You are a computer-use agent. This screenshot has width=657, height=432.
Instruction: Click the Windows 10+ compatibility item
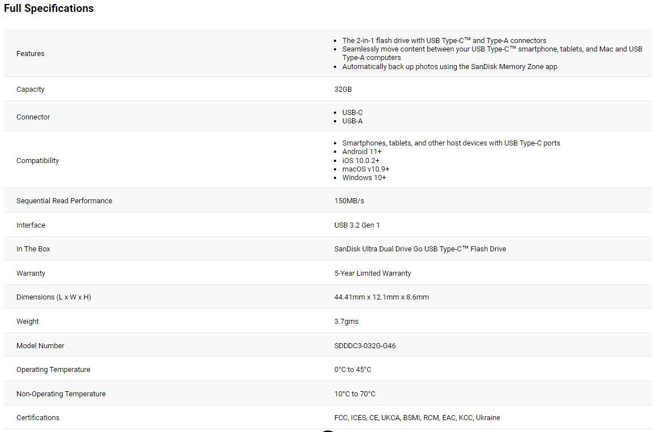(364, 177)
